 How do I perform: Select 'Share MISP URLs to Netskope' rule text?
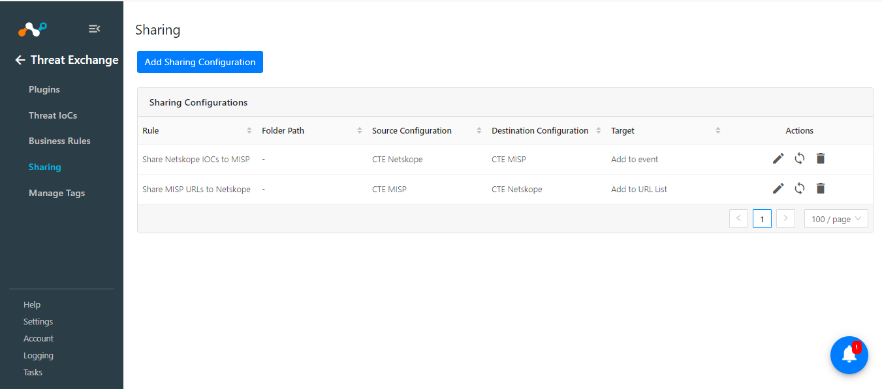[197, 189]
